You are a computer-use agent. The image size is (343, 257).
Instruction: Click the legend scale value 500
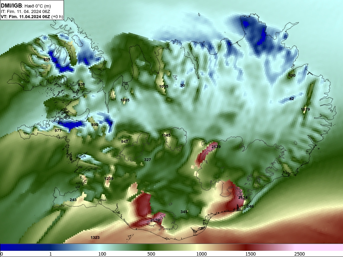[x=151, y=254]
